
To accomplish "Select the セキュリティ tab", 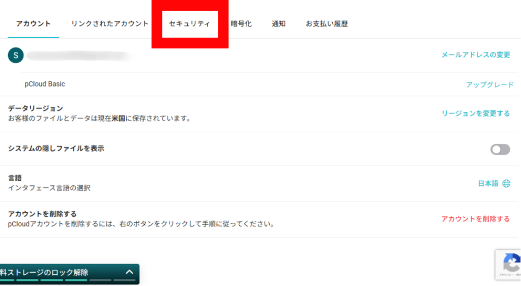I will pyautogui.click(x=189, y=24).
